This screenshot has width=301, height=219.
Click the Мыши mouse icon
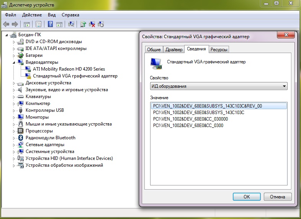[x=21, y=124]
